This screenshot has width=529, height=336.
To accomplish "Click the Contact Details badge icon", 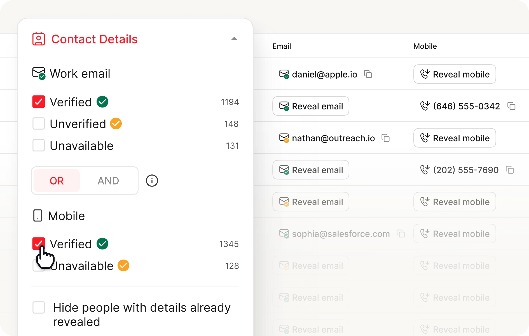I will pos(39,39).
